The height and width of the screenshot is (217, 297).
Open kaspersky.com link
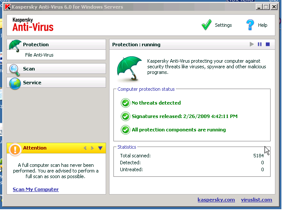(216, 200)
